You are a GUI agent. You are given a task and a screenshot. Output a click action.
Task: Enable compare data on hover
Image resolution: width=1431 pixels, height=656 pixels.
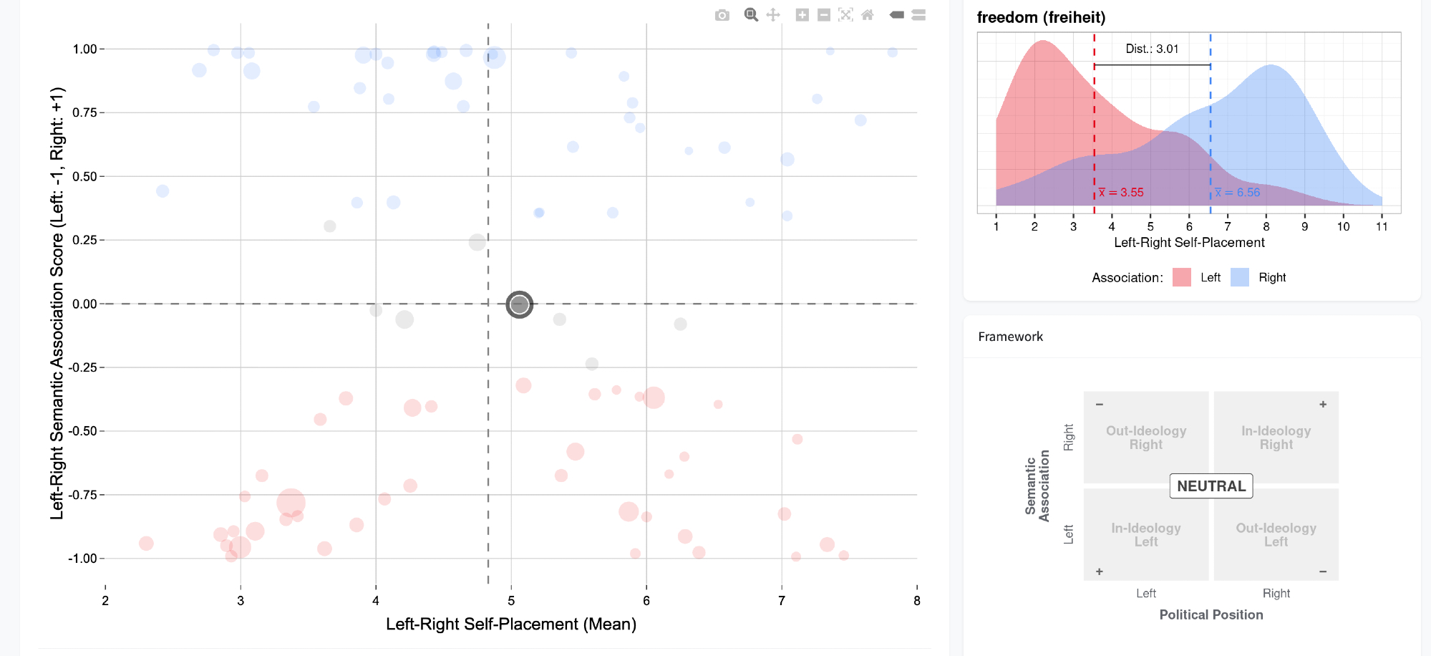pyautogui.click(x=918, y=15)
